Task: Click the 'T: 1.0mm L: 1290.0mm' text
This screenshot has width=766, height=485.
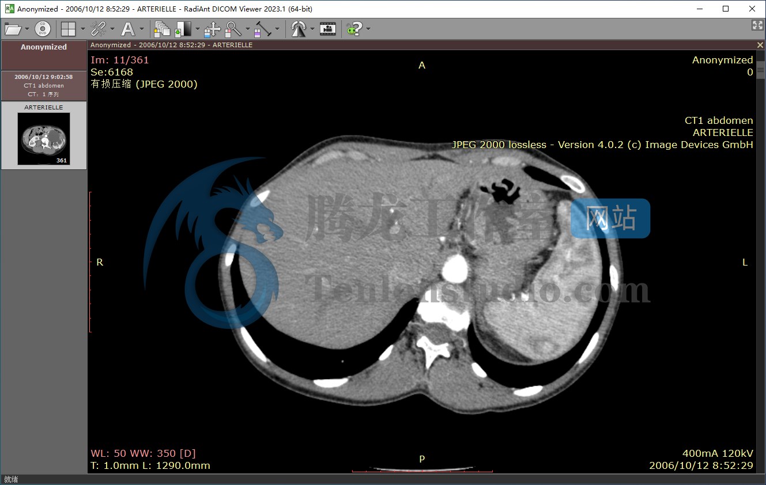Action: (150, 465)
